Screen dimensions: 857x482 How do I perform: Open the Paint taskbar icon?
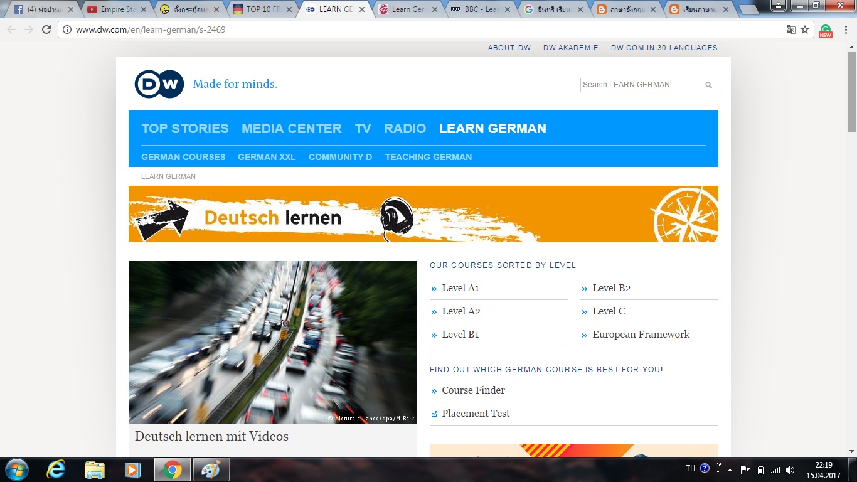pyautogui.click(x=211, y=469)
